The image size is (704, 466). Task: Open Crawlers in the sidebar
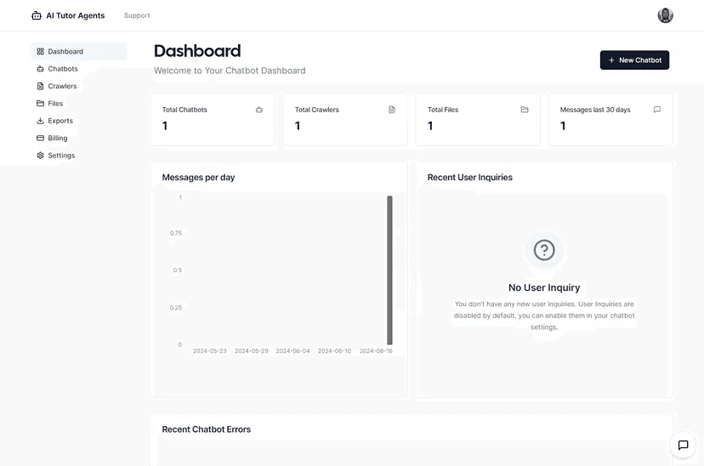78,86
